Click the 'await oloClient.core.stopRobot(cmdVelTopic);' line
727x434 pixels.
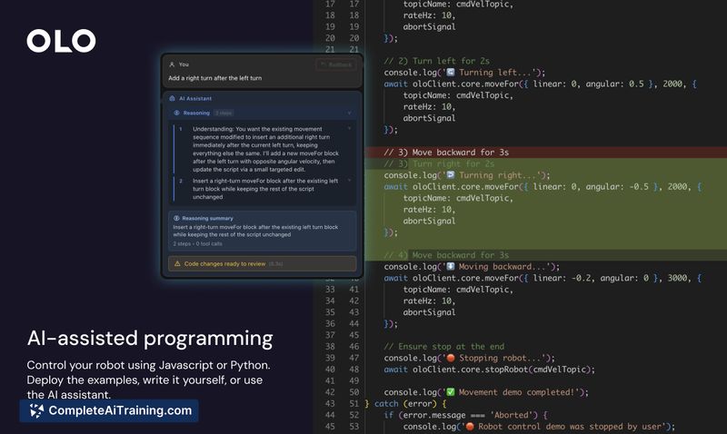(489, 370)
